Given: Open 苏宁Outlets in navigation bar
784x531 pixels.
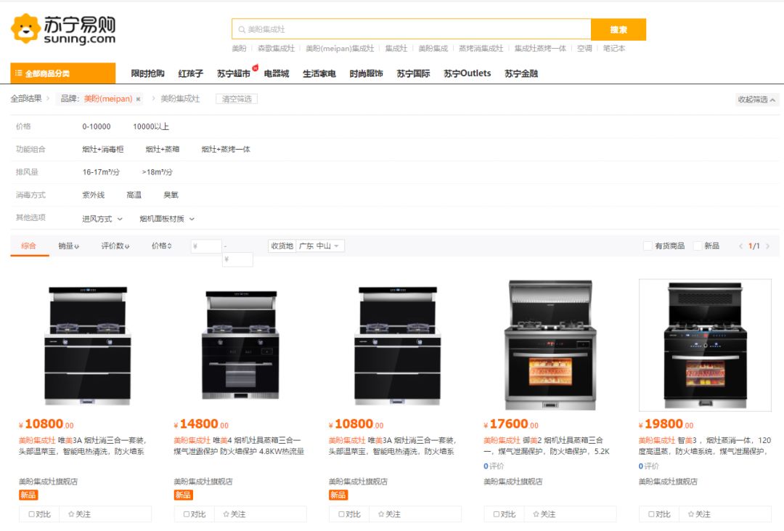Looking at the screenshot, I should point(467,73).
